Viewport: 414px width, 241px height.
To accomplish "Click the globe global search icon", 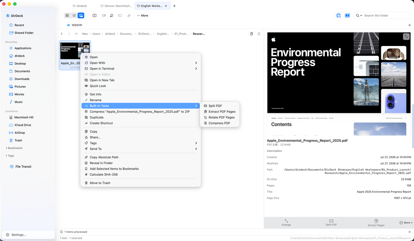I will point(338,16).
